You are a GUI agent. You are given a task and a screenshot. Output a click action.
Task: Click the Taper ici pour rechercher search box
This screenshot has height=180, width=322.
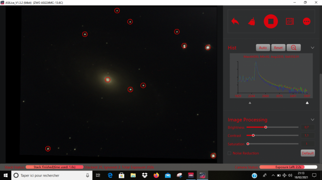coord(52,175)
